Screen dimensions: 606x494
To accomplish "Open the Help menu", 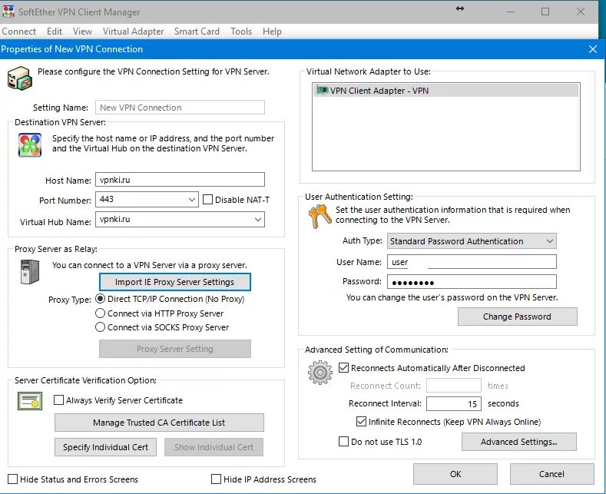I will [272, 31].
